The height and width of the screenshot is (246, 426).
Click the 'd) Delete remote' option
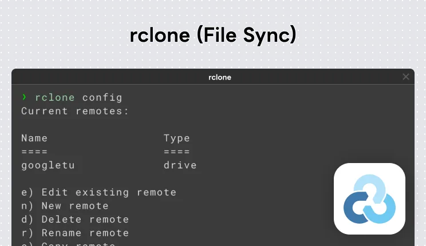(x=75, y=219)
